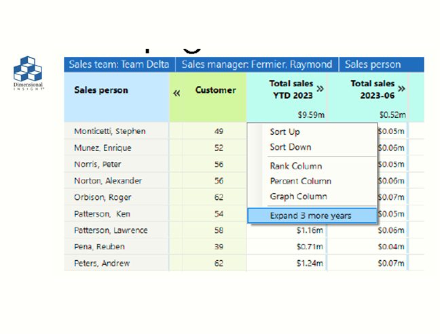Viewport: 440px width, 334px height.
Task: Select Rank Column menu option
Action: click(295, 166)
